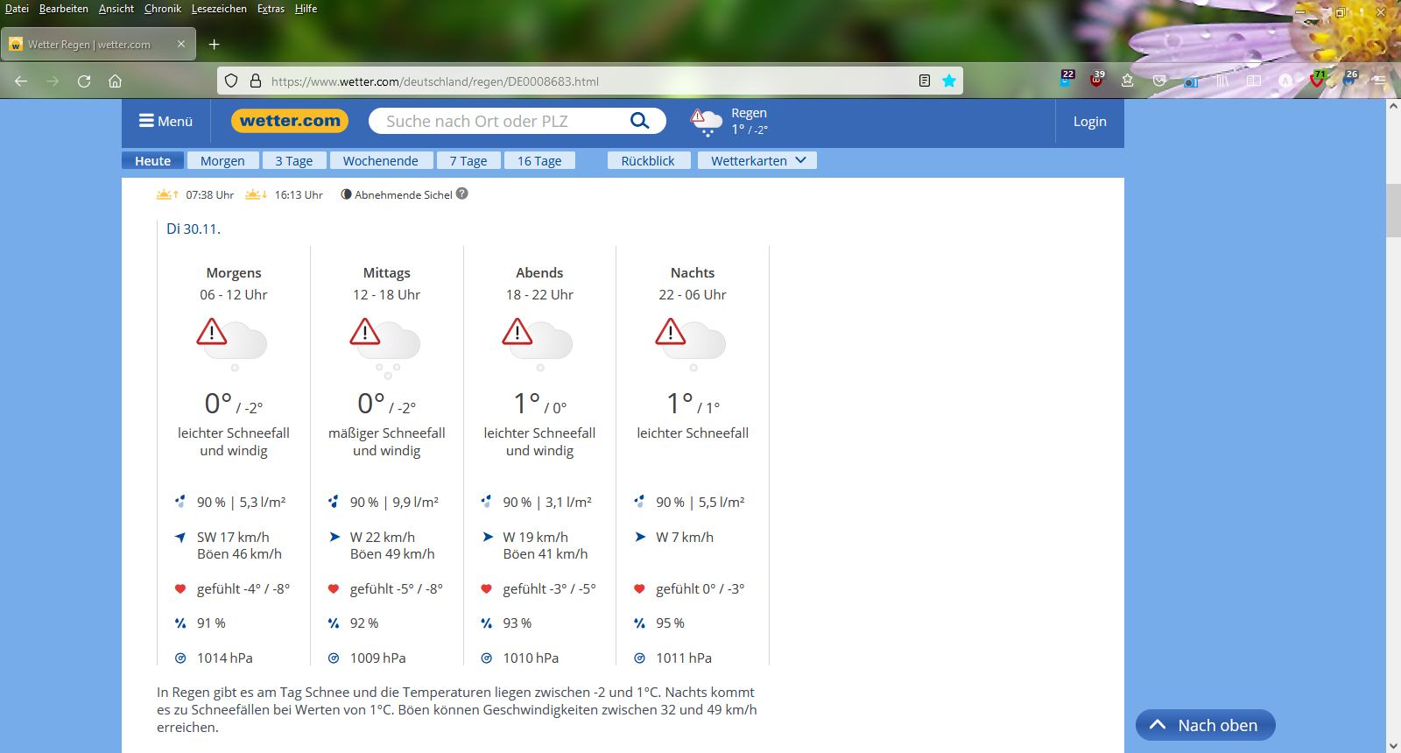This screenshot has height=753, width=1401.
Task: Open the Chronik menu
Action: (x=162, y=9)
